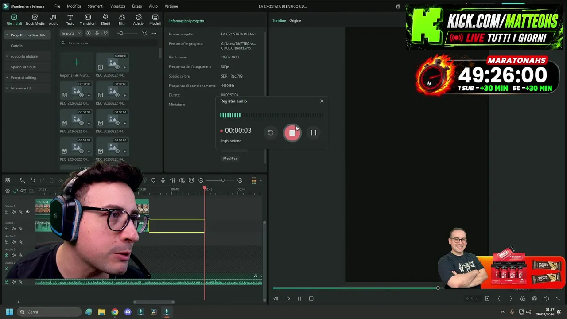
Task: Open the media panel three-dots menu
Action: click(x=154, y=33)
